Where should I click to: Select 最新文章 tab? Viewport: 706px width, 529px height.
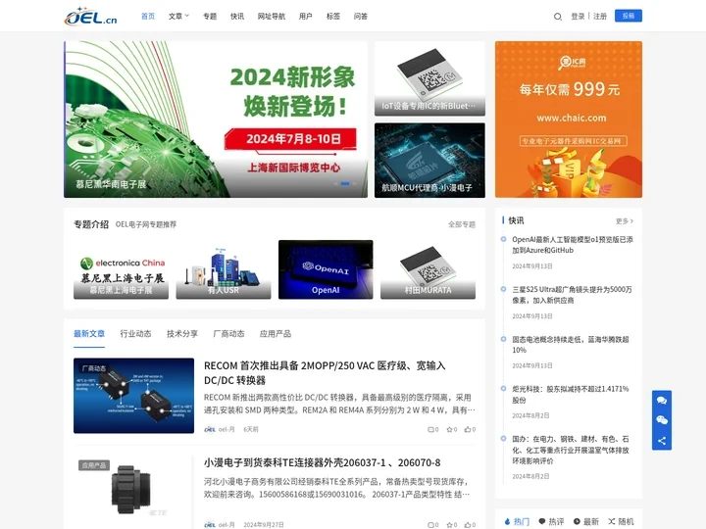pos(89,334)
